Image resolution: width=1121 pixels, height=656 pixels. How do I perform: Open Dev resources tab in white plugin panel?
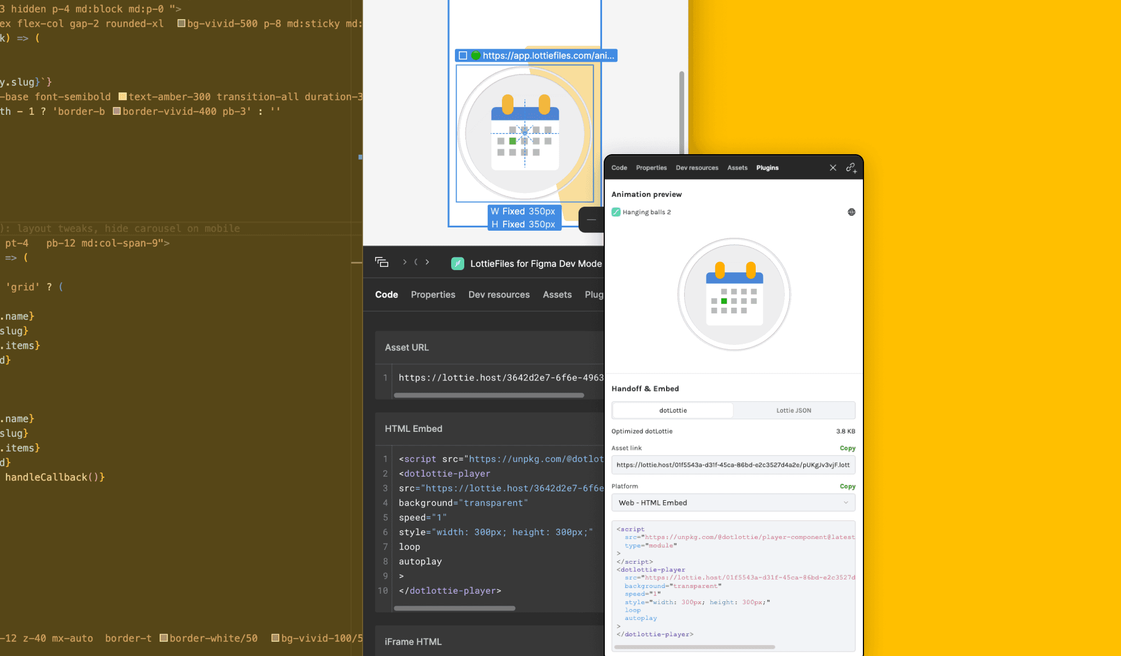[697, 168]
